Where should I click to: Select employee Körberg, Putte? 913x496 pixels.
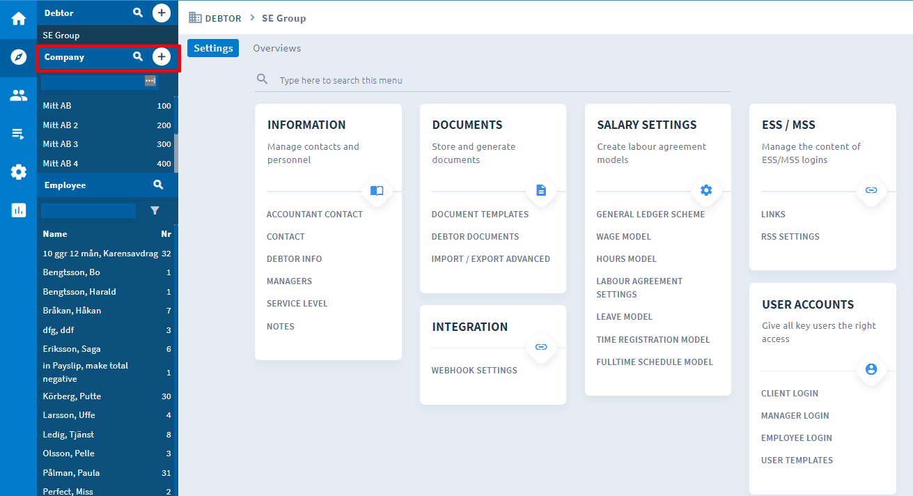tap(107, 396)
